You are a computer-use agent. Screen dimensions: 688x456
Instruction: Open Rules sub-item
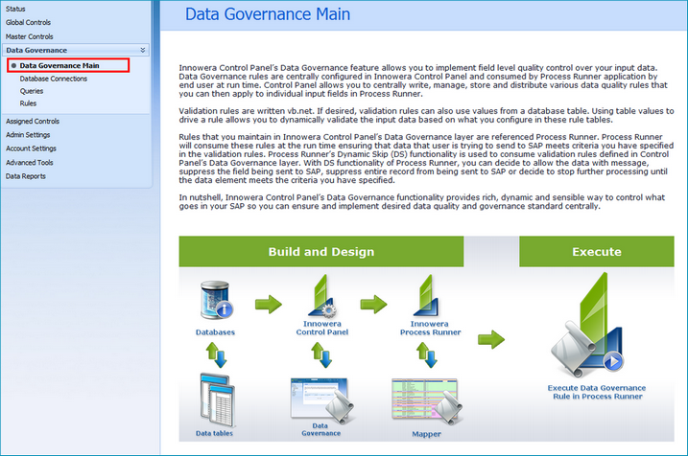click(28, 103)
